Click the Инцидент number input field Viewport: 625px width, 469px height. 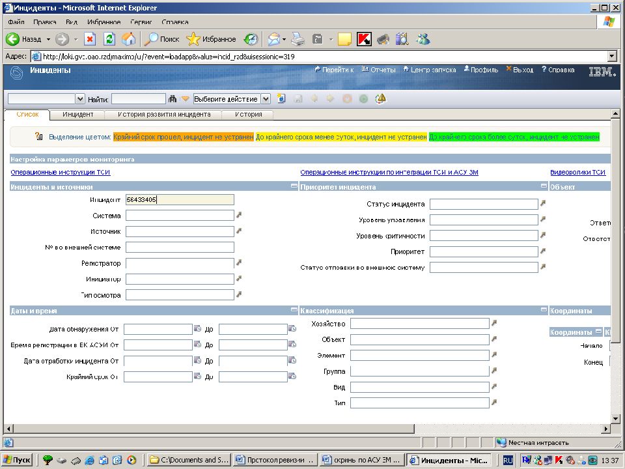point(180,200)
